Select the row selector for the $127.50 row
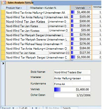Image resolution: width=102 pixels, height=109 pixels. (3, 53)
